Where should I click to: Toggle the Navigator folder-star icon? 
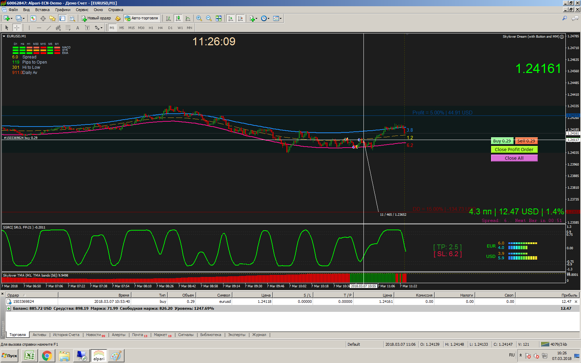[x=53, y=18]
